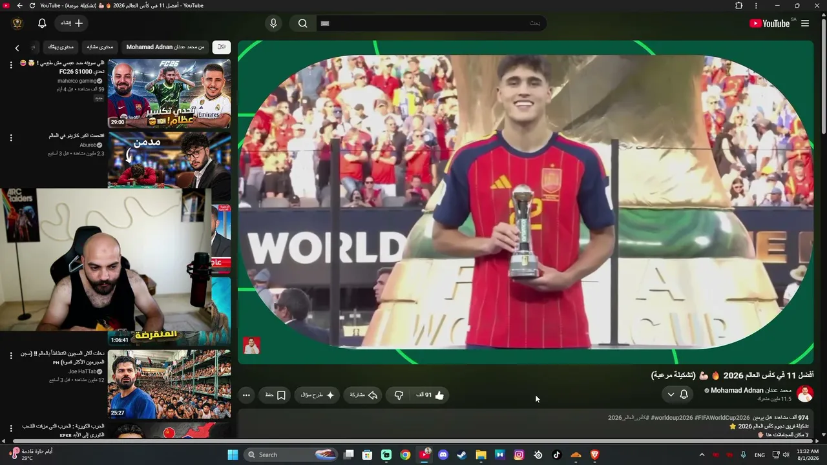Open options for the FC26 challenge video
The width and height of the screenshot is (827, 465).
coord(11,65)
